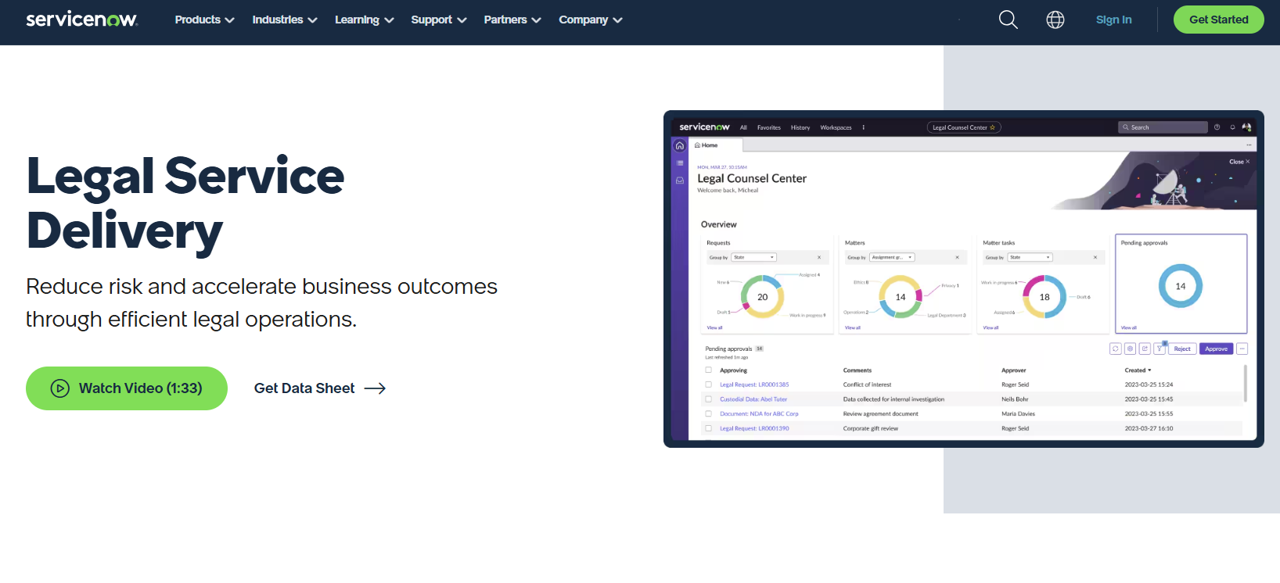This screenshot has height=583, width=1280.
Task: Open the History menu in app header
Action: (800, 127)
